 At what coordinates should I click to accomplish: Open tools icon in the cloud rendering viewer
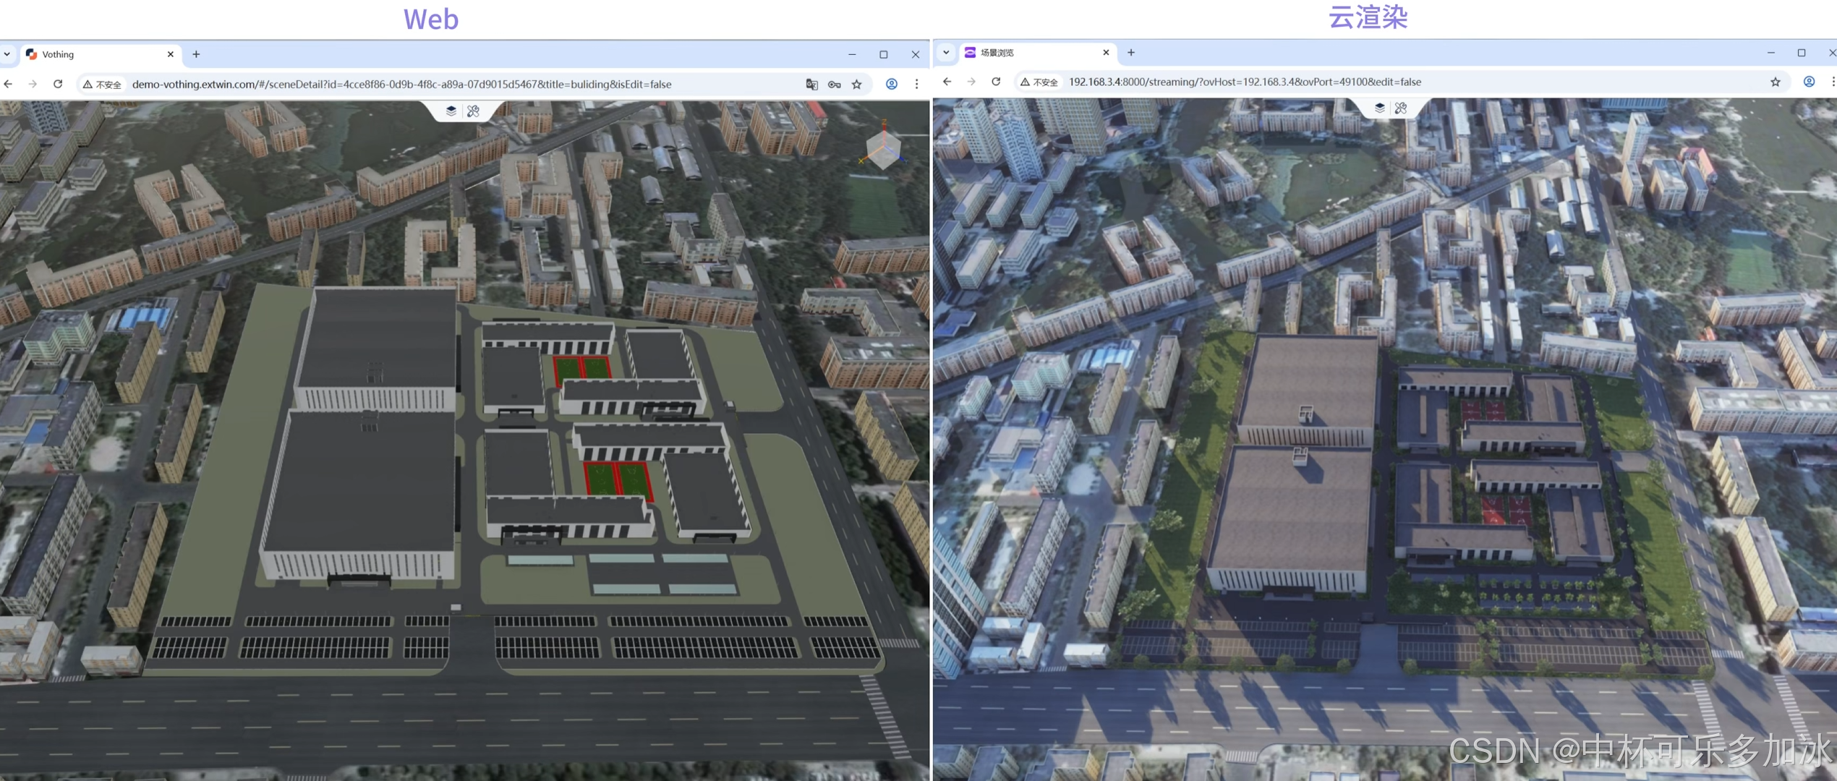[1401, 108]
